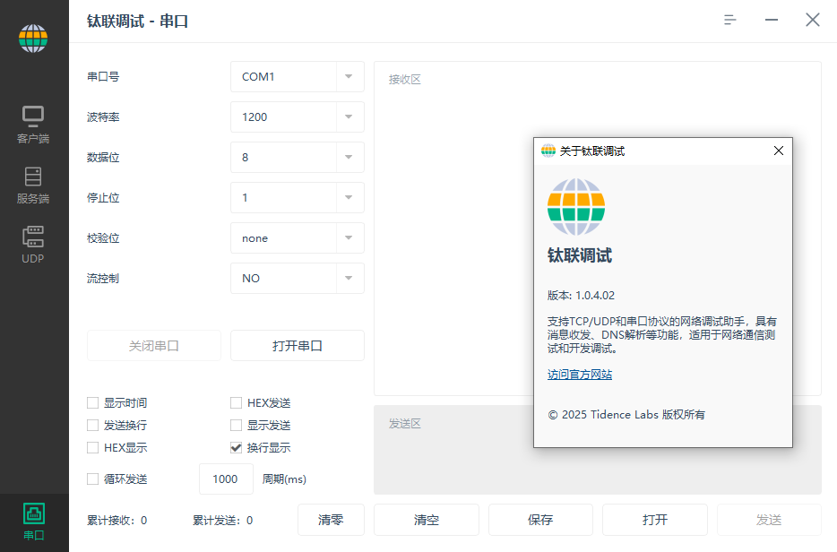Click the 关闭串口 button
The image size is (837, 552).
tap(154, 346)
